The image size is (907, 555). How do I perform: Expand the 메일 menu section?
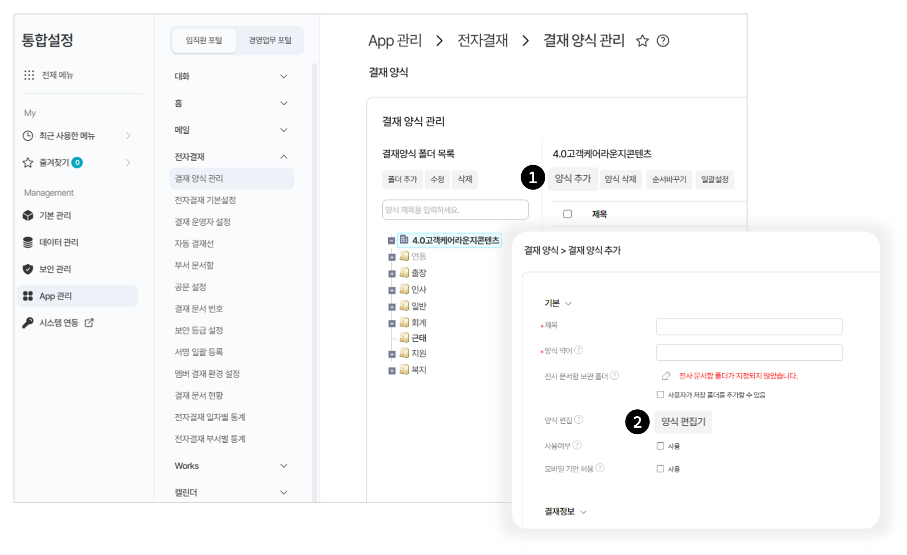[x=283, y=130]
